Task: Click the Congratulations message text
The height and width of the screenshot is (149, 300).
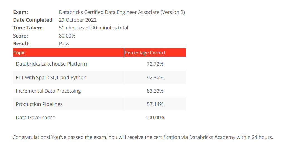Action: (x=143, y=137)
